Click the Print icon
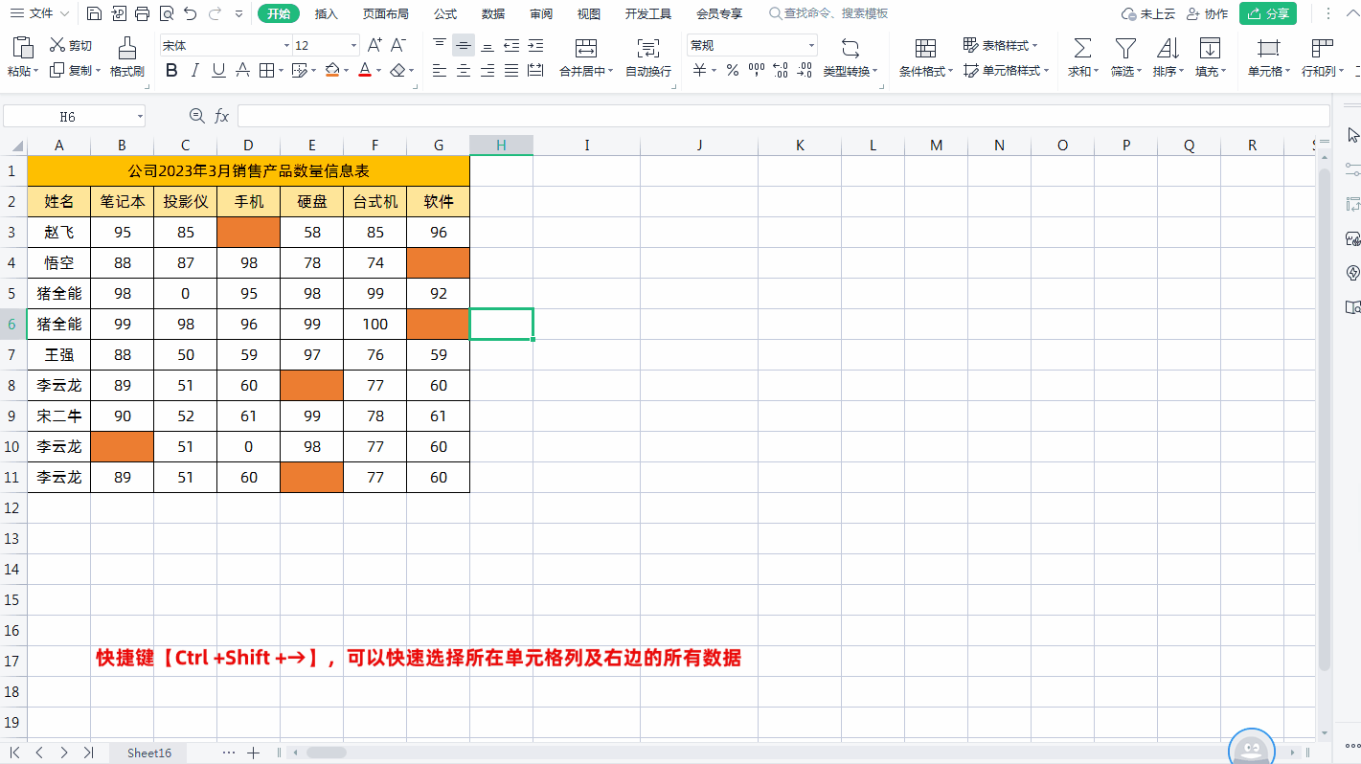Image resolution: width=1361 pixels, height=764 pixels. (142, 13)
